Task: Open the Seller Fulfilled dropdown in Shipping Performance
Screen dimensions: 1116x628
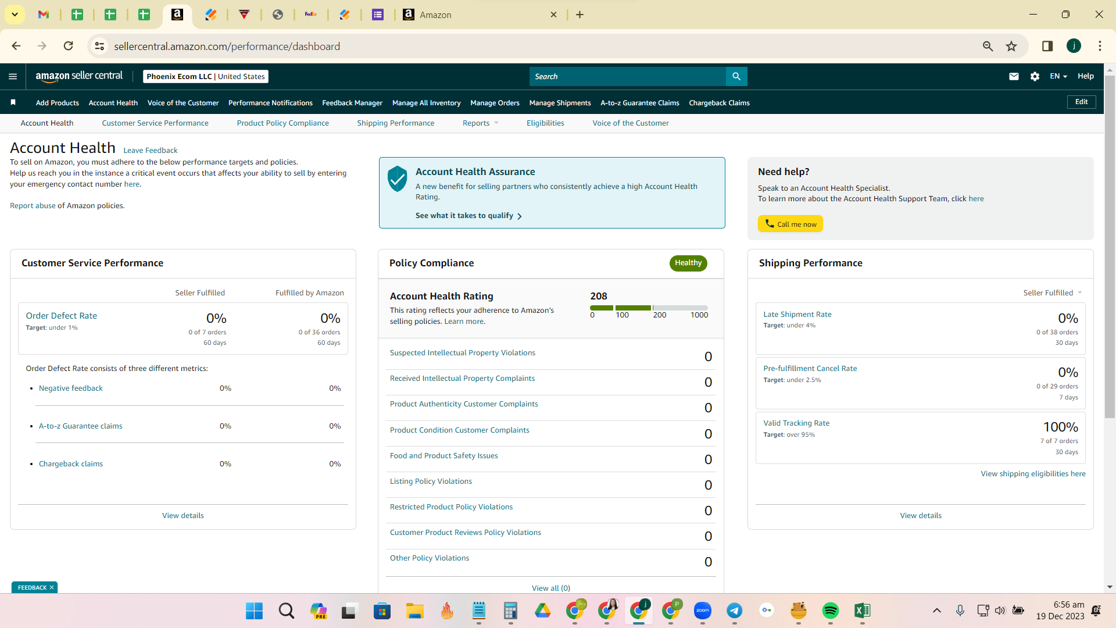Action: click(1053, 292)
